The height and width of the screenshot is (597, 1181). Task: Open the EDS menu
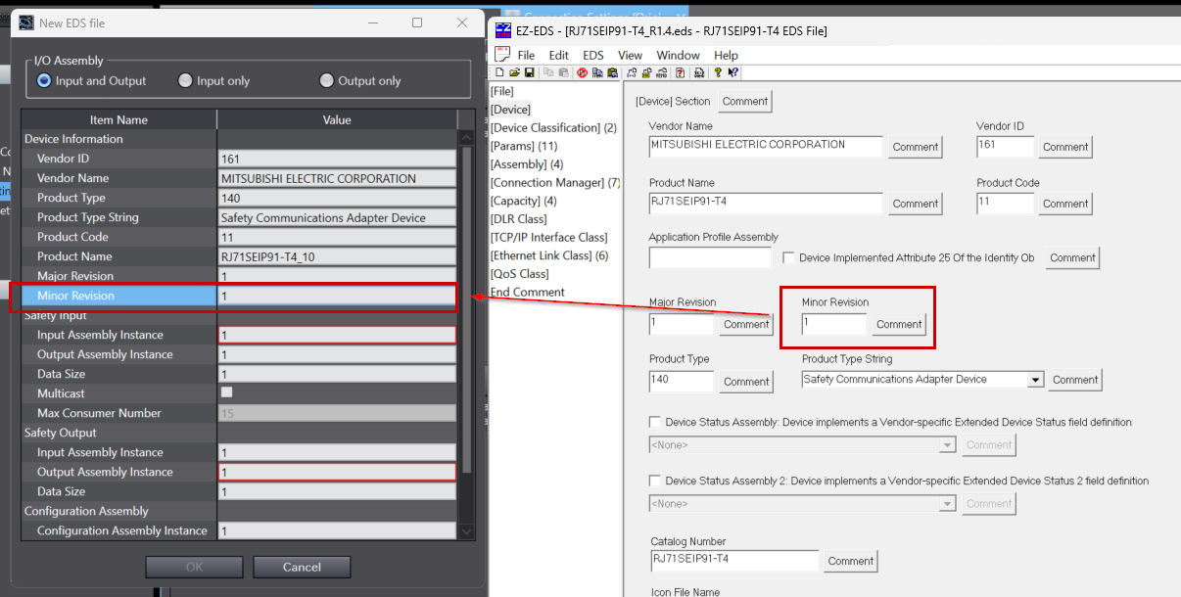click(x=593, y=55)
